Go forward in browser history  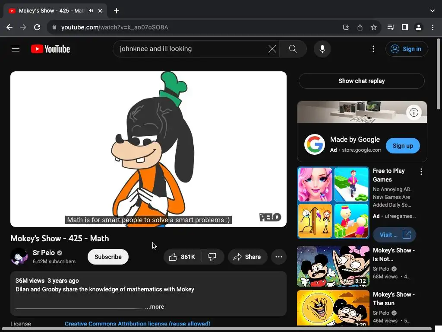pos(23,27)
